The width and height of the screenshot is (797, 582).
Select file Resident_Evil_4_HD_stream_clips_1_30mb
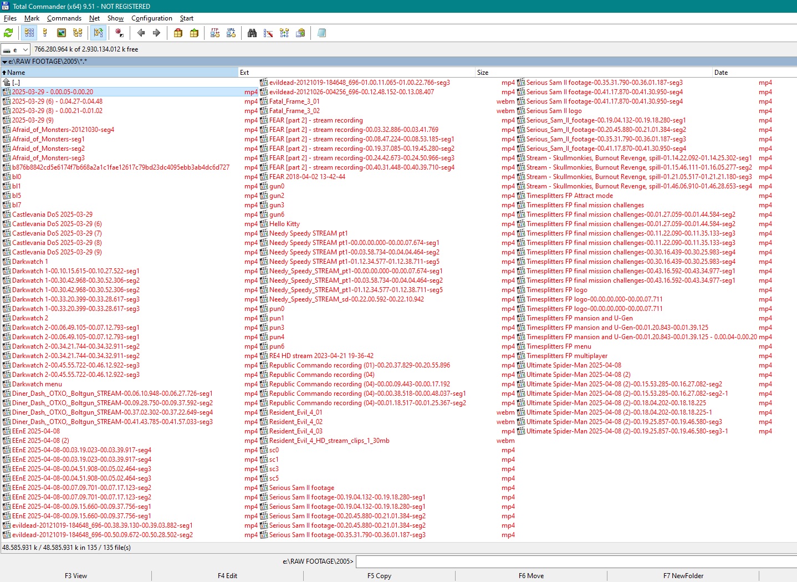329,441
